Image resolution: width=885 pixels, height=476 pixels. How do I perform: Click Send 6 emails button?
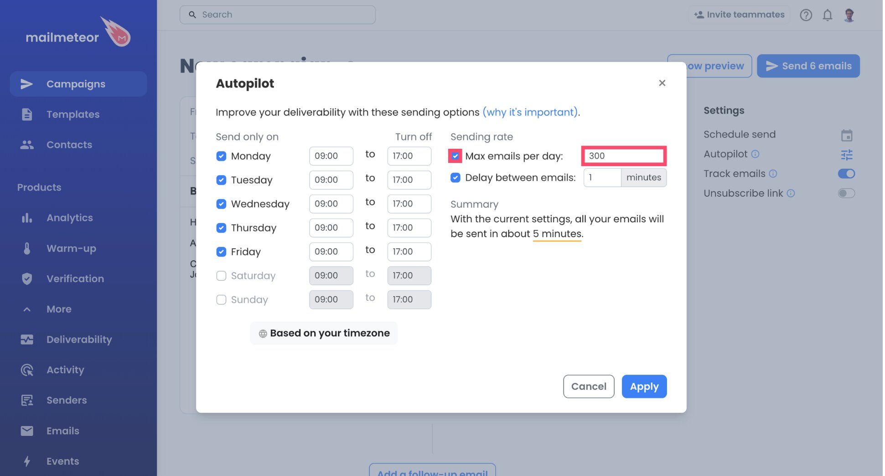[808, 66]
